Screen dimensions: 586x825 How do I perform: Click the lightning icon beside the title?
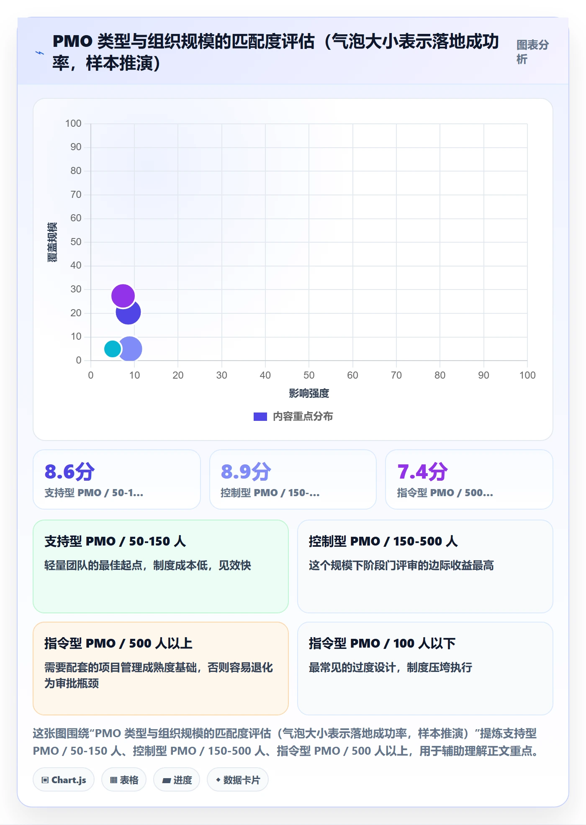40,53
